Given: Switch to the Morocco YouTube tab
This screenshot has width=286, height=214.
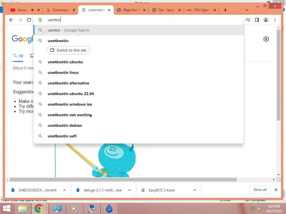Looking at the screenshot, I should (23, 10).
